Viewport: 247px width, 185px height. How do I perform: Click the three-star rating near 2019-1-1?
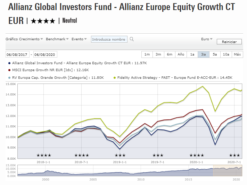click(120, 155)
